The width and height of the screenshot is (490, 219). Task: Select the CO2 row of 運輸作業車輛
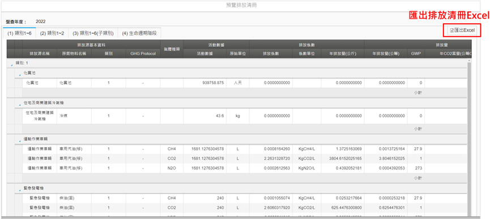click(237, 159)
